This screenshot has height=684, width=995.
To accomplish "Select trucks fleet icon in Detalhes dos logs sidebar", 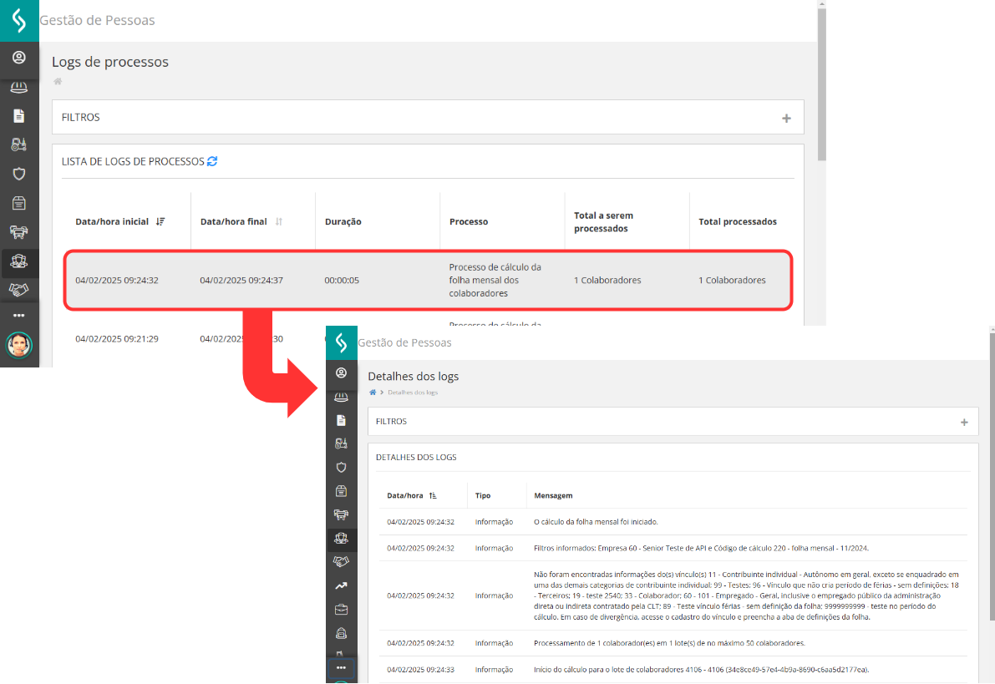I will point(342,514).
